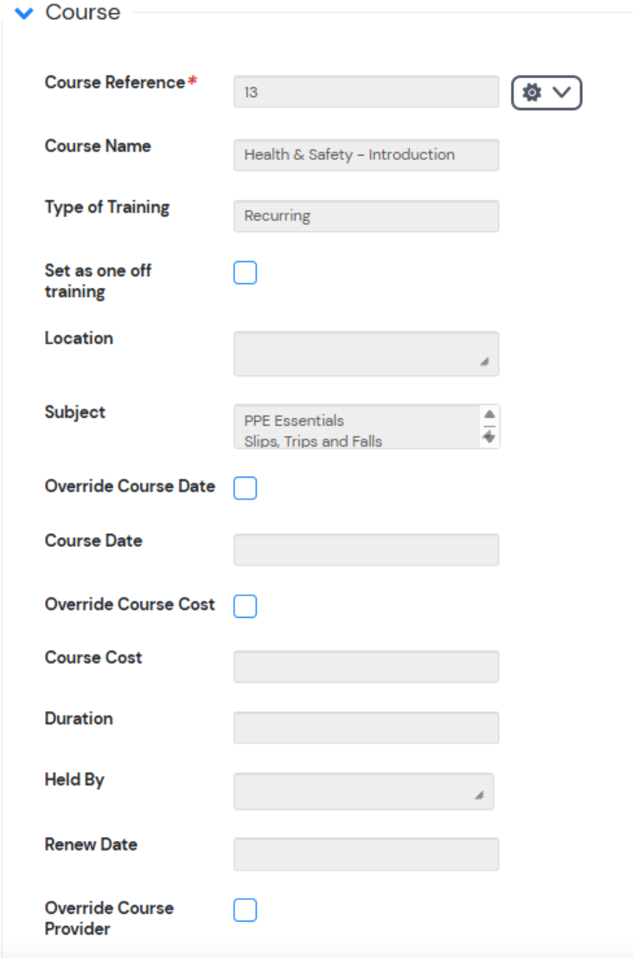
Task: Click the Renew Date field
Action: (366, 854)
